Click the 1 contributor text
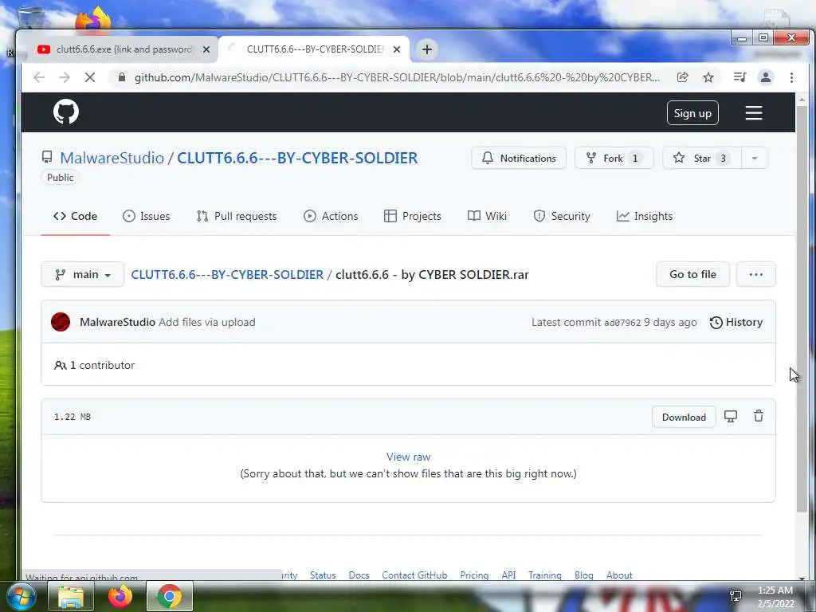 click(x=94, y=365)
